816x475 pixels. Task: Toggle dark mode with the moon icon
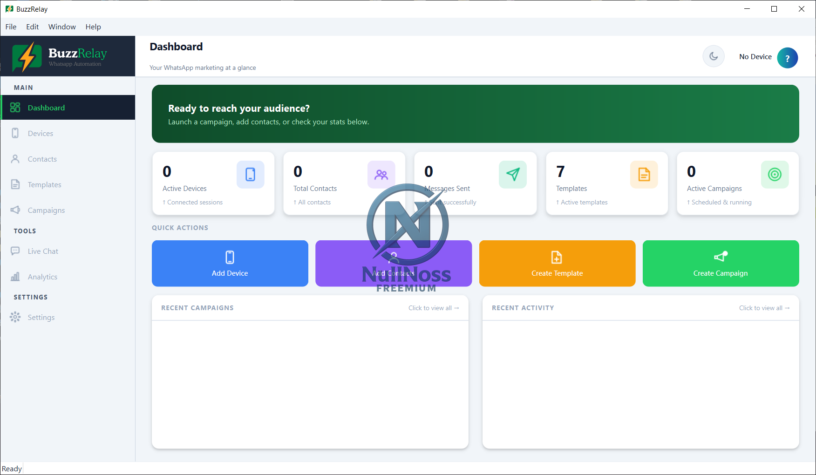tap(713, 56)
